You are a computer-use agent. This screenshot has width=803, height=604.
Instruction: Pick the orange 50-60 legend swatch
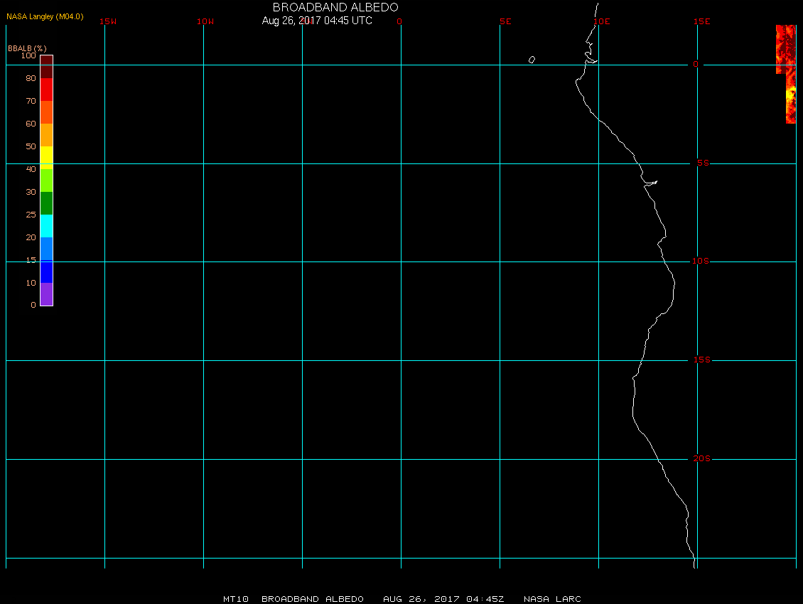click(47, 135)
